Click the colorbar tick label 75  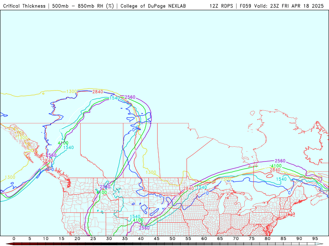click(x=252, y=239)
